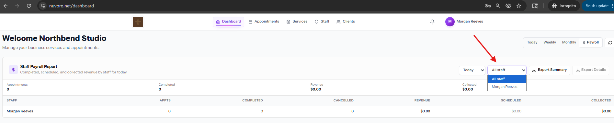Switch the dashboard view to Weekly
This screenshot has height=123, width=614.
tap(550, 43)
